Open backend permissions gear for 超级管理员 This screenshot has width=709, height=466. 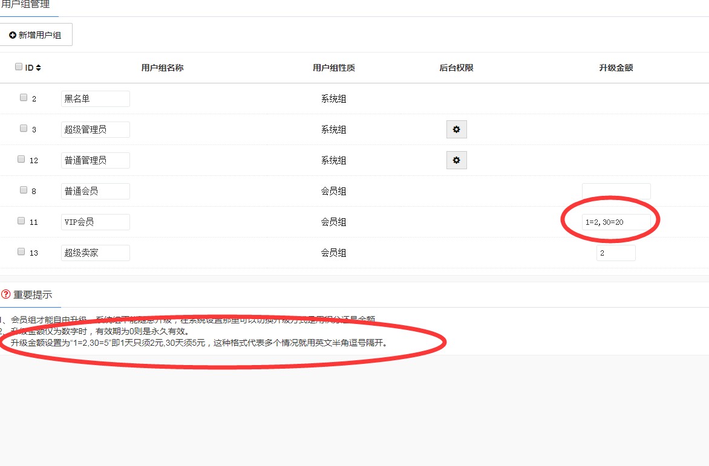click(x=456, y=129)
